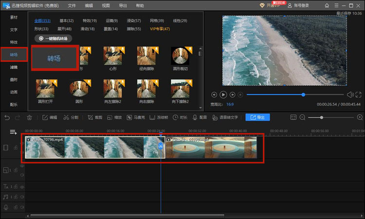Undo the last edit
The width and height of the screenshot is (365, 219).
coord(7,117)
